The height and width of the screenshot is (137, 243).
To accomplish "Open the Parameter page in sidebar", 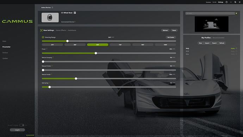I will pyautogui.click(x=6, y=47).
